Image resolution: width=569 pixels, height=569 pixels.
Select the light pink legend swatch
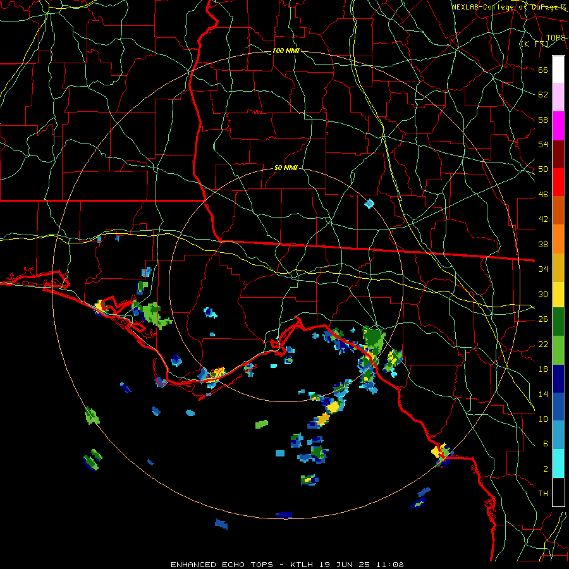(x=558, y=97)
